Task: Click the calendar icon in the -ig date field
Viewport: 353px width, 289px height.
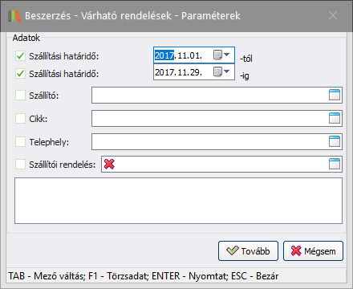Action: (217, 71)
